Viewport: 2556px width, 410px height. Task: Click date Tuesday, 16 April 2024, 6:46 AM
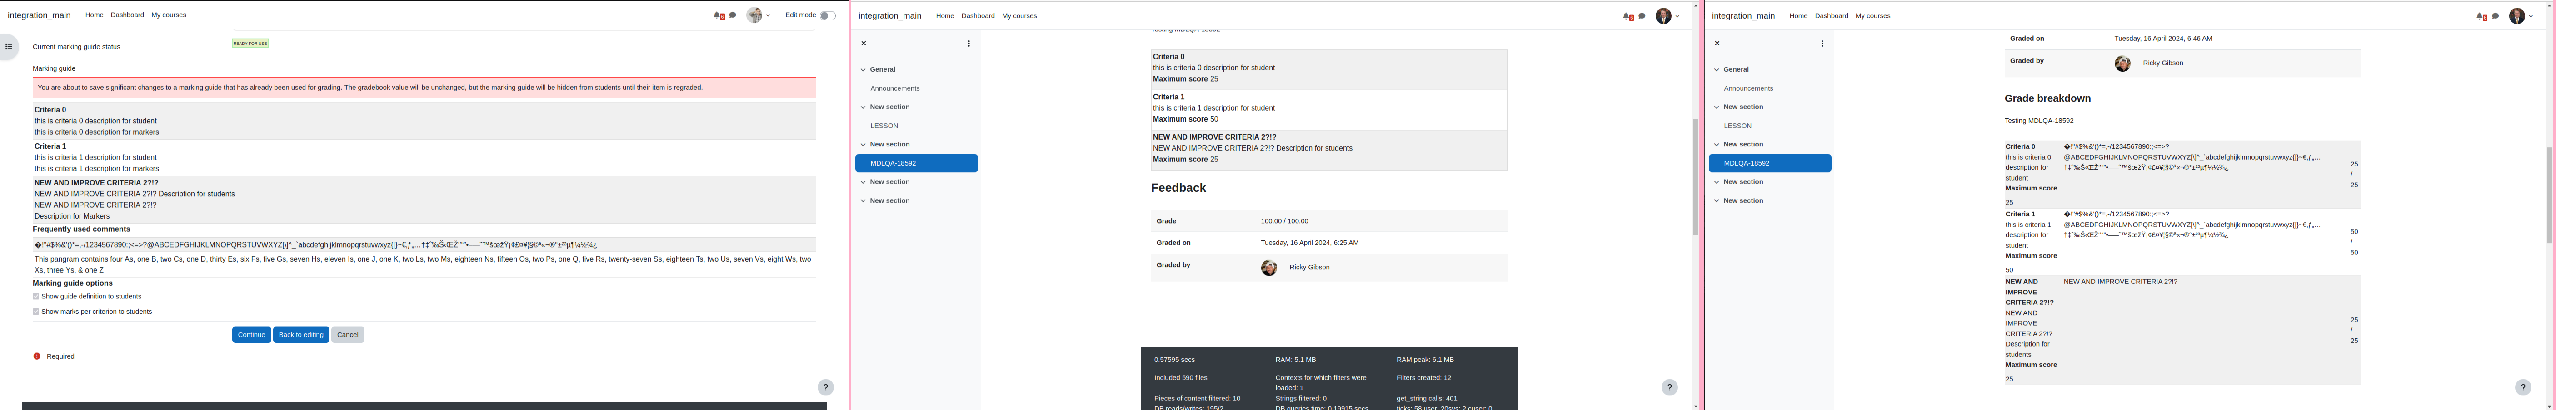2162,39
